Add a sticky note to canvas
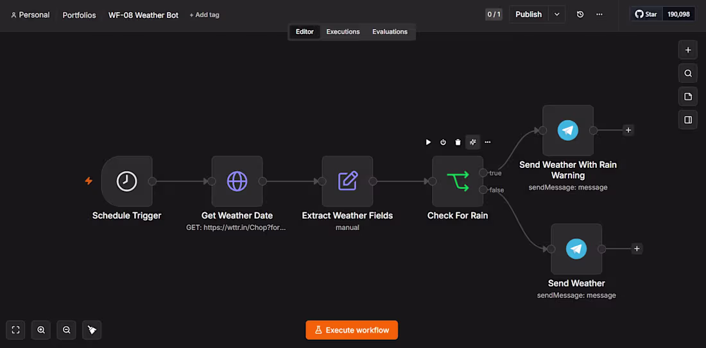Image resolution: width=706 pixels, height=348 pixels. click(688, 97)
